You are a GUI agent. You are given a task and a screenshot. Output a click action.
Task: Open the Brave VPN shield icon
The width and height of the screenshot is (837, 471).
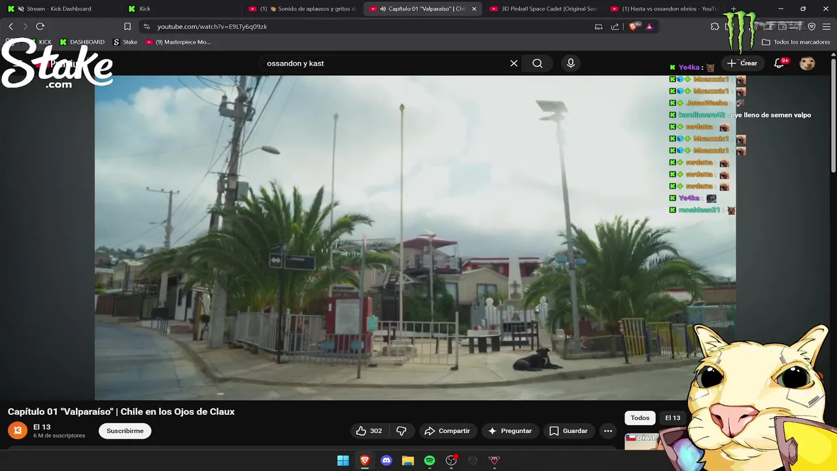click(811, 26)
